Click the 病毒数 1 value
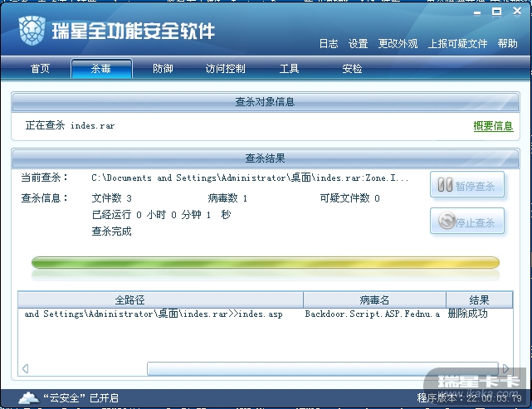 pyautogui.click(x=227, y=198)
